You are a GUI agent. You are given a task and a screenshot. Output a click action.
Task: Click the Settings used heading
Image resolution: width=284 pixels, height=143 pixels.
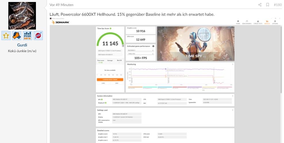(x=102, y=110)
